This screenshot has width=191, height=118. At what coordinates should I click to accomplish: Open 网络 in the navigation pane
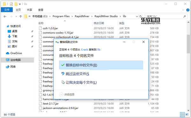[x=13, y=67]
